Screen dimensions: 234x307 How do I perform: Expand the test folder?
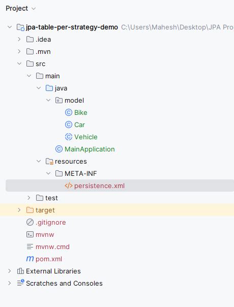[x=29, y=198]
